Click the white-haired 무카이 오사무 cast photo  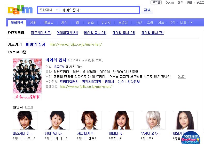coord(153,120)
